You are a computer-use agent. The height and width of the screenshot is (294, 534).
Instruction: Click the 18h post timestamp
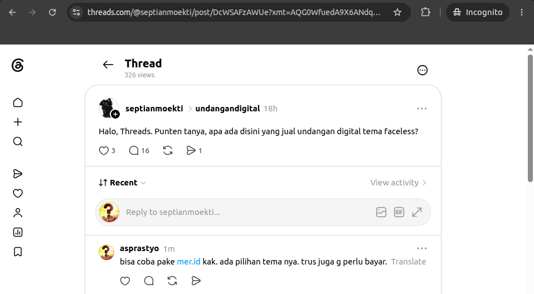pos(270,109)
